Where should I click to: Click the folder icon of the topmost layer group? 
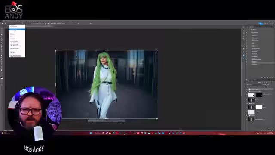[250, 89]
